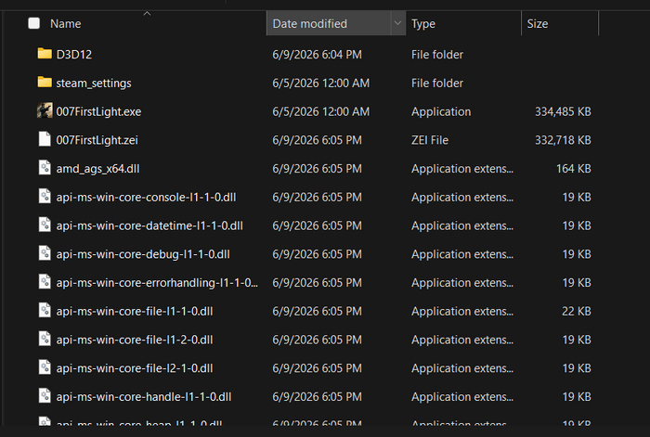Select the 007FirstLight.exe file name
This screenshot has width=650, height=437.
pyautogui.click(x=98, y=112)
